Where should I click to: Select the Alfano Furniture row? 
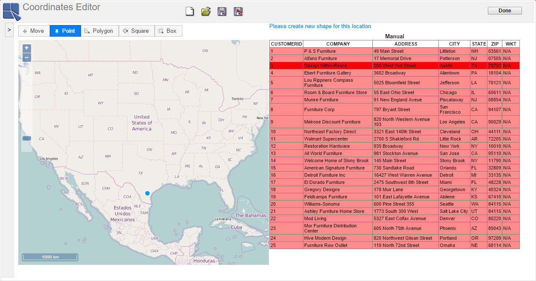[395, 58]
